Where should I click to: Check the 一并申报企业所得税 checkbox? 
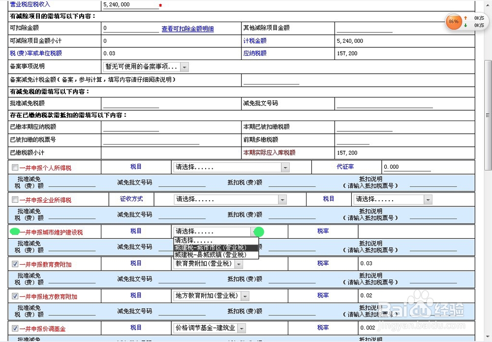(x=15, y=200)
